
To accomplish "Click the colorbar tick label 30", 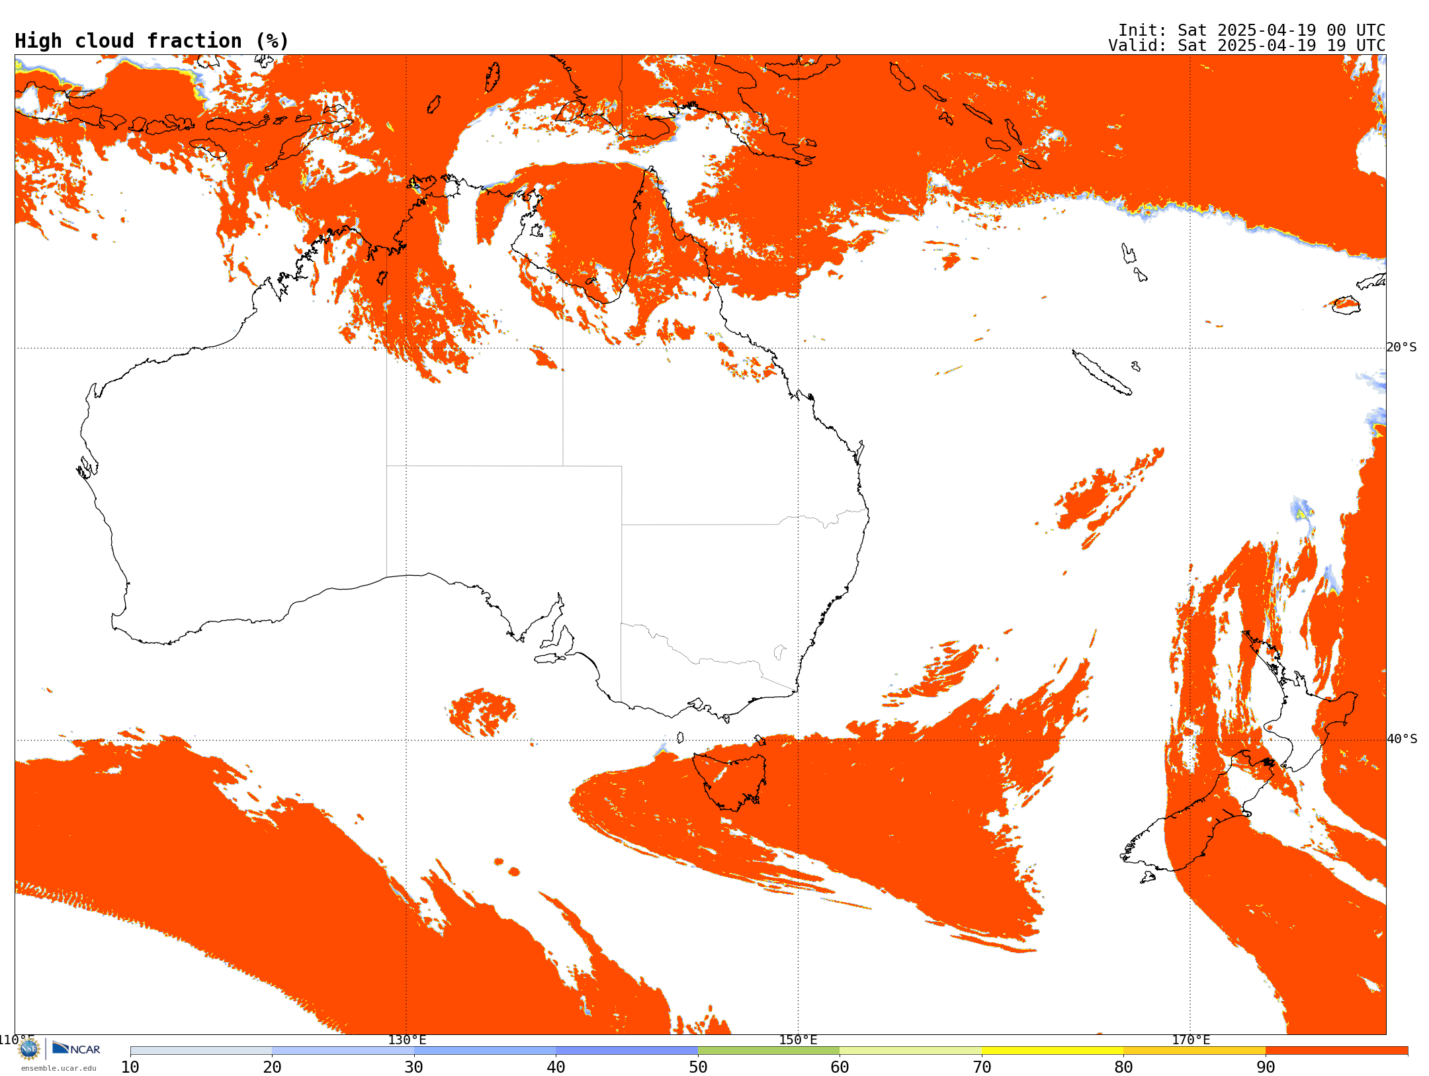I will pyautogui.click(x=414, y=1067).
